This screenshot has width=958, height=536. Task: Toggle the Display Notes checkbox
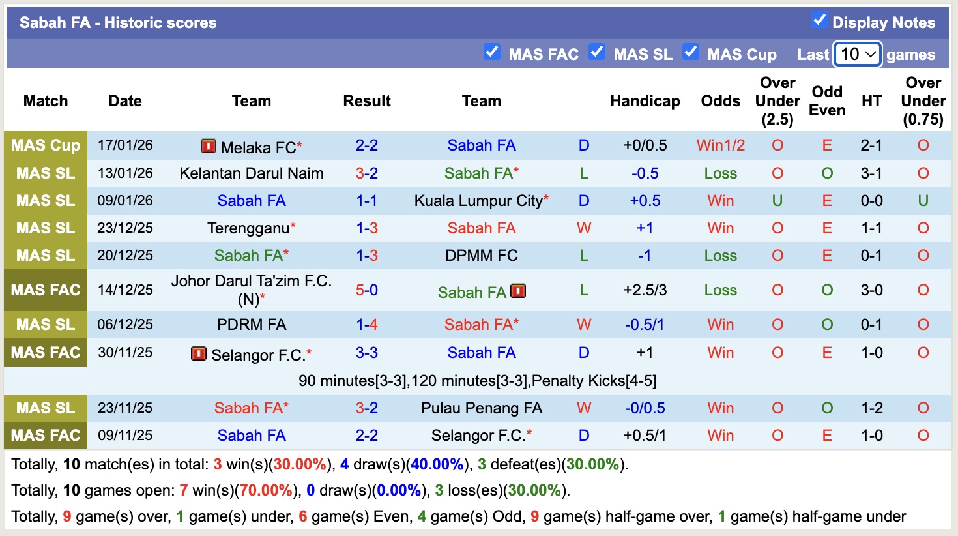click(819, 20)
